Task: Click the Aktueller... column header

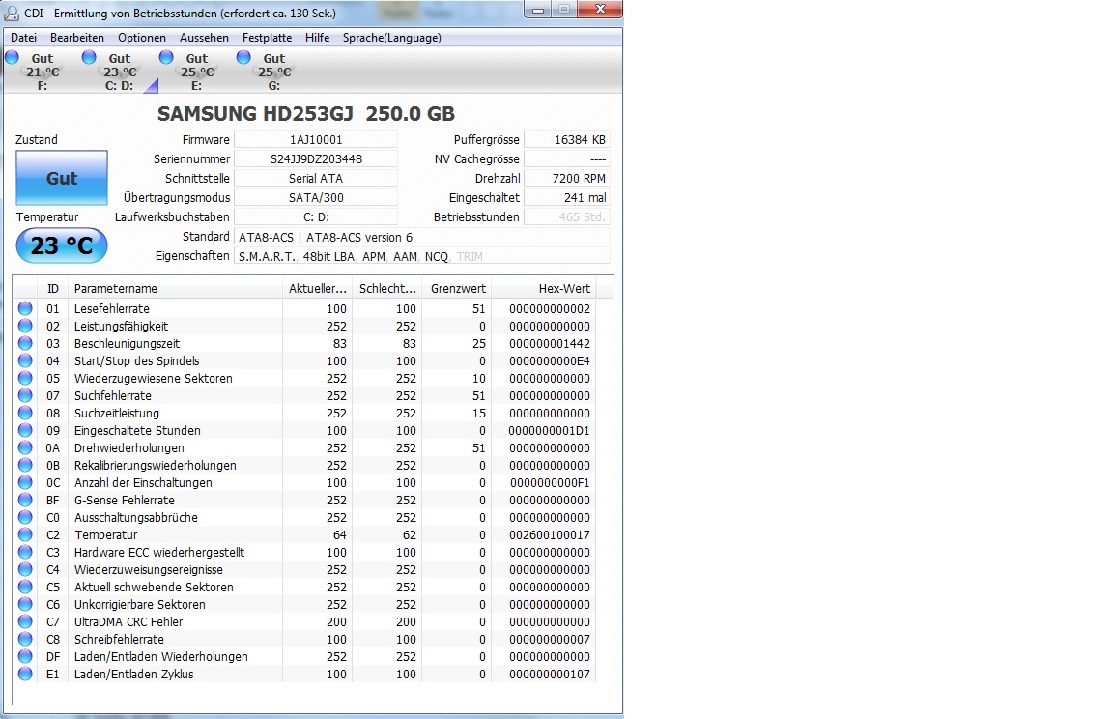Action: 317,289
